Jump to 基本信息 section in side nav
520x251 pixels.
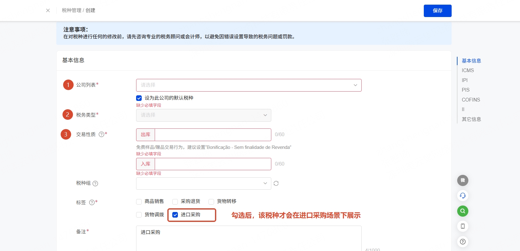pos(471,61)
